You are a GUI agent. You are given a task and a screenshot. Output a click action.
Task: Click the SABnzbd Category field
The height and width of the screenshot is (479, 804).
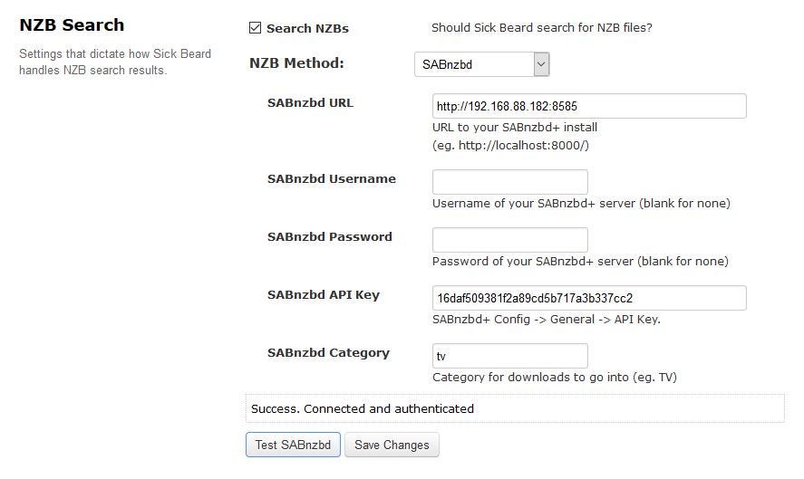(509, 356)
